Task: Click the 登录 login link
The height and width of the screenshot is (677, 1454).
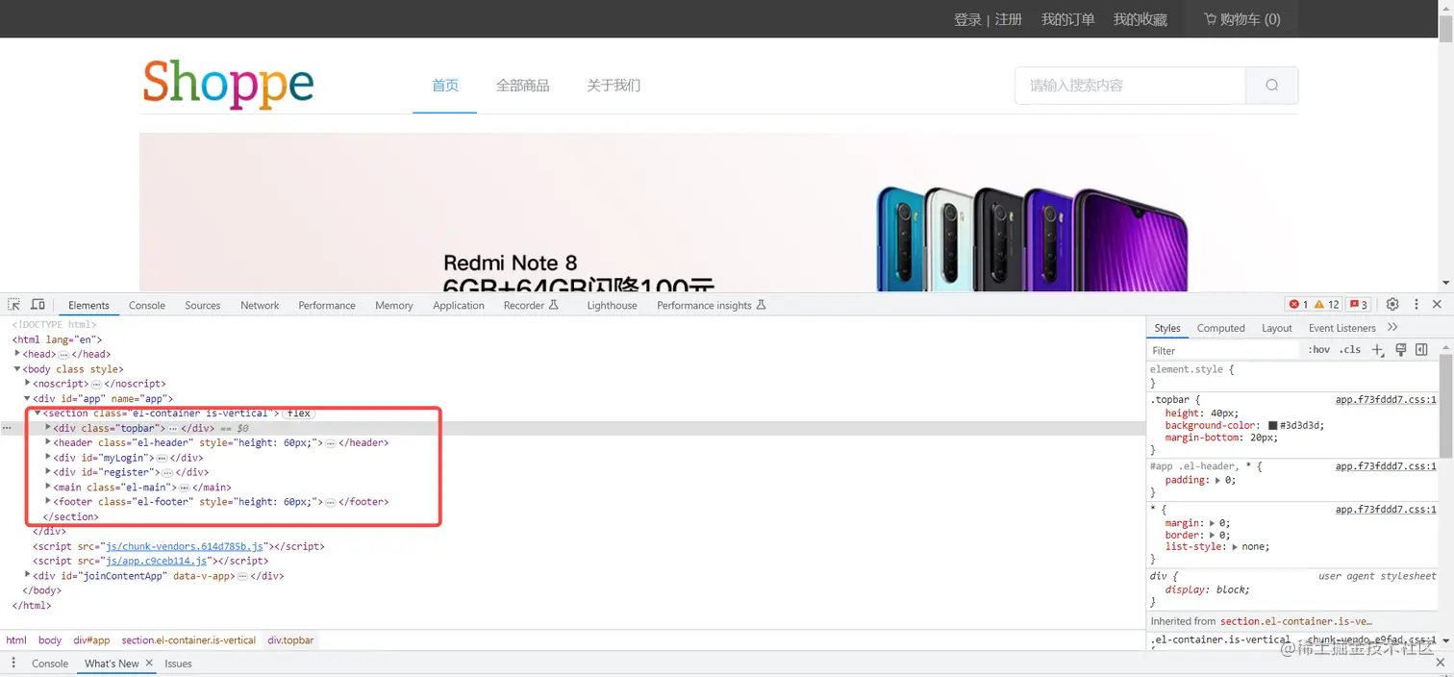Action: tap(967, 19)
